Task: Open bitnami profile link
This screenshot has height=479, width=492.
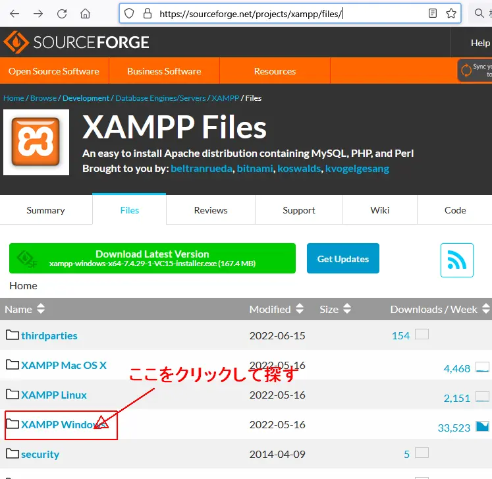Action: click(x=255, y=169)
